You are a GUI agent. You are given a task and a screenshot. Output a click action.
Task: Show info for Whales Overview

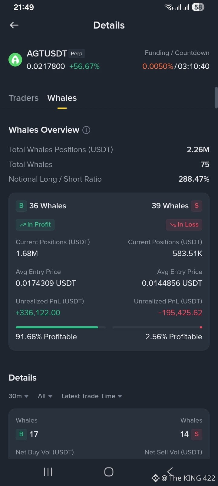coord(86,130)
